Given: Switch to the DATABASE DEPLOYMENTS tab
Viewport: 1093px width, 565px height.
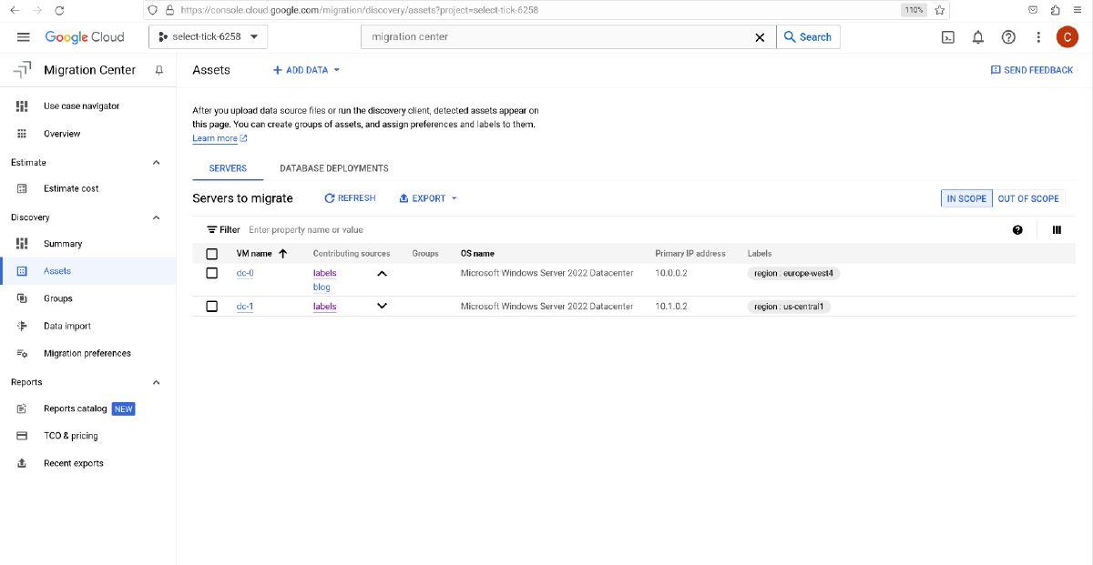Looking at the screenshot, I should 334,168.
